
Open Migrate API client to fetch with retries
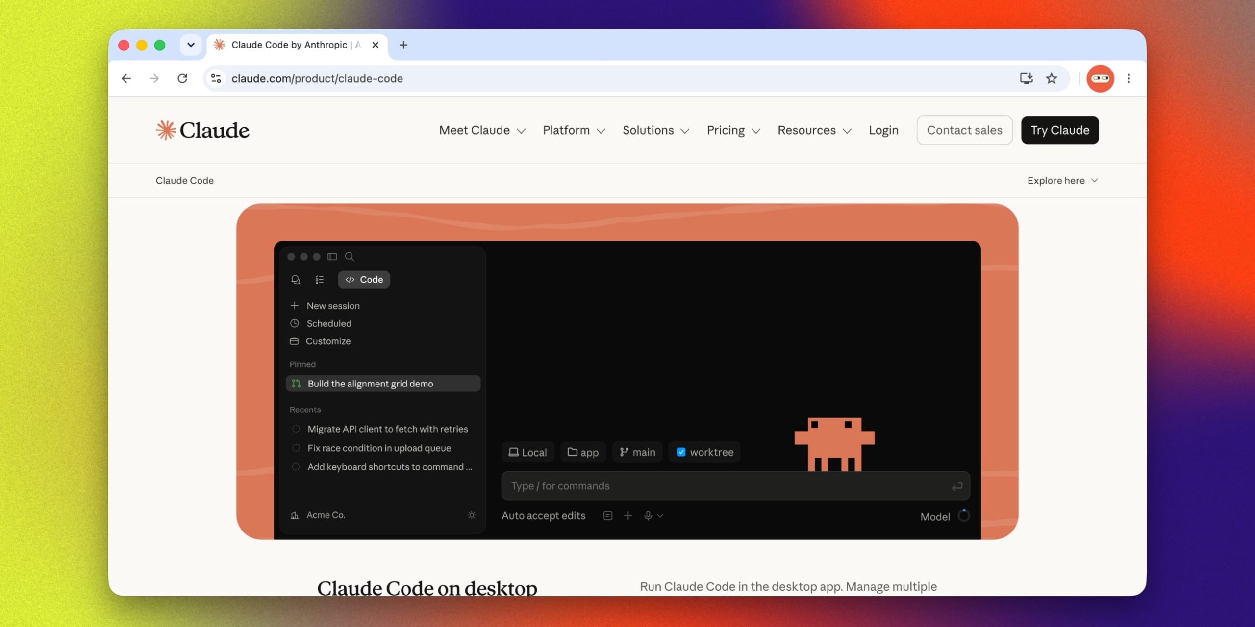pos(379,429)
